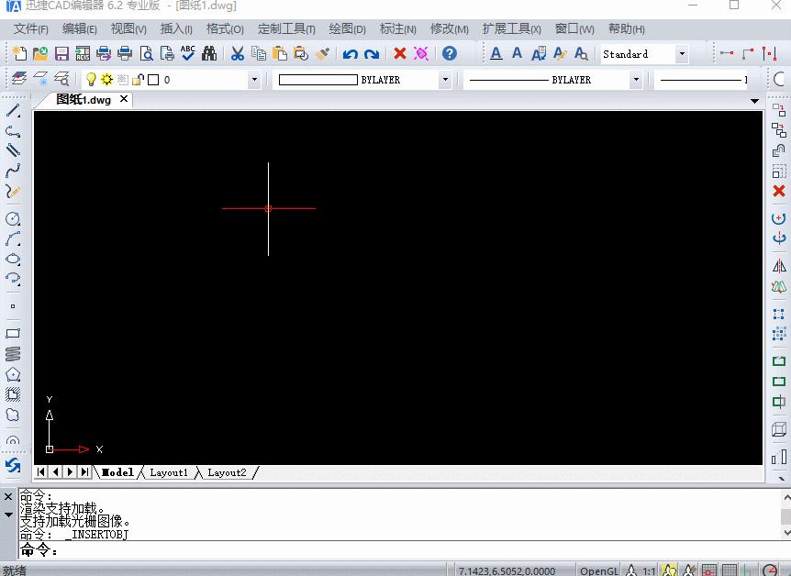The image size is (791, 576).
Task: Undo the last action with blue arrow
Action: [x=351, y=54]
